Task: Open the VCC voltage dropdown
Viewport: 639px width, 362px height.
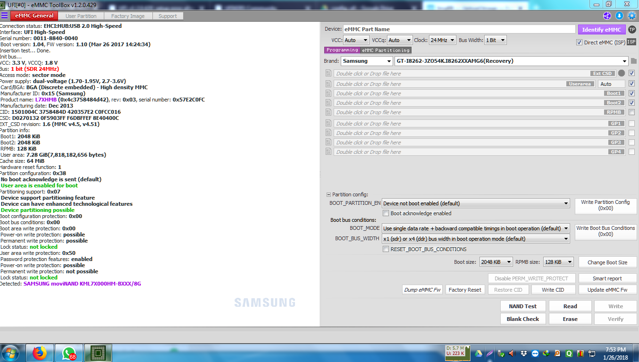Action: tap(356, 40)
